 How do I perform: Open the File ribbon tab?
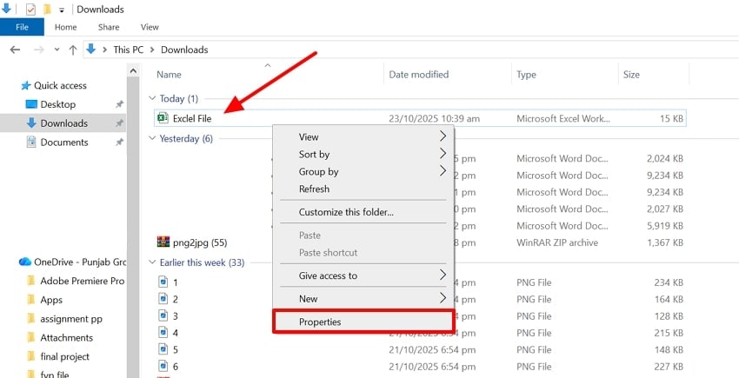point(22,27)
